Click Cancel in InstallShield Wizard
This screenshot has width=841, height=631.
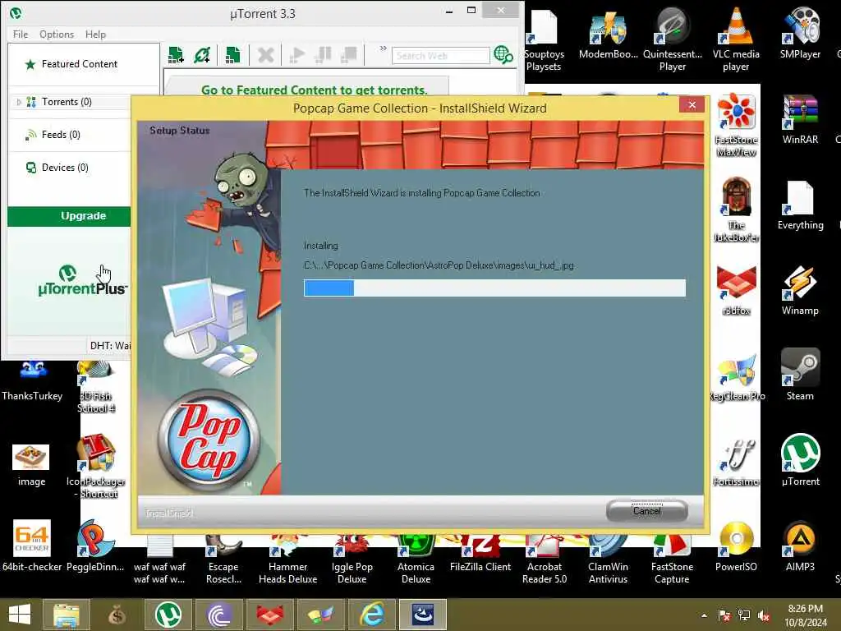point(647,511)
